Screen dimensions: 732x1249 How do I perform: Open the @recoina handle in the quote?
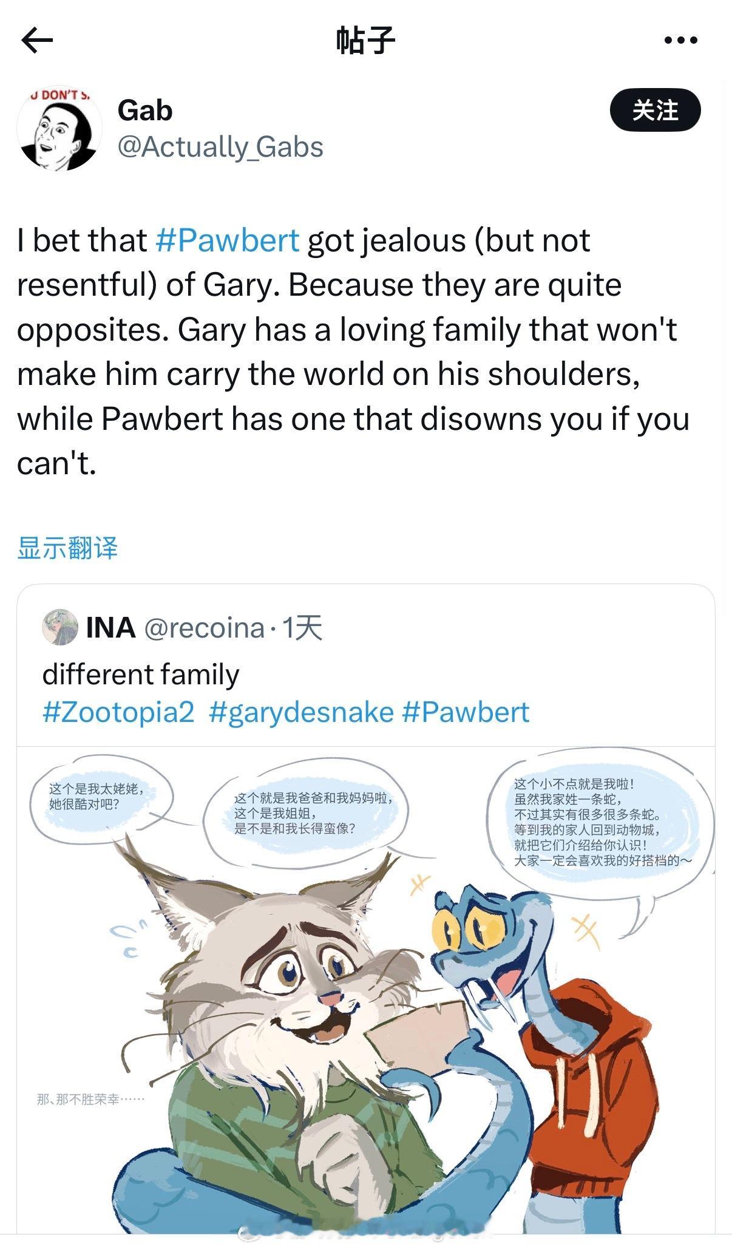205,628
